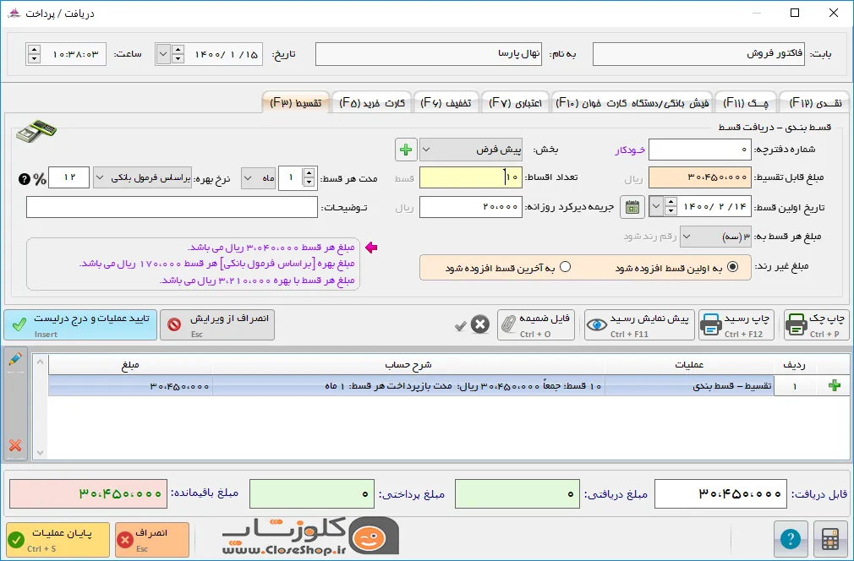Open the calculator icon at bottom right

(830, 539)
